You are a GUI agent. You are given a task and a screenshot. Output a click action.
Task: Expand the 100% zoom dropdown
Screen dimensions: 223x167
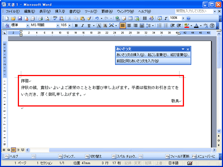(183, 18)
